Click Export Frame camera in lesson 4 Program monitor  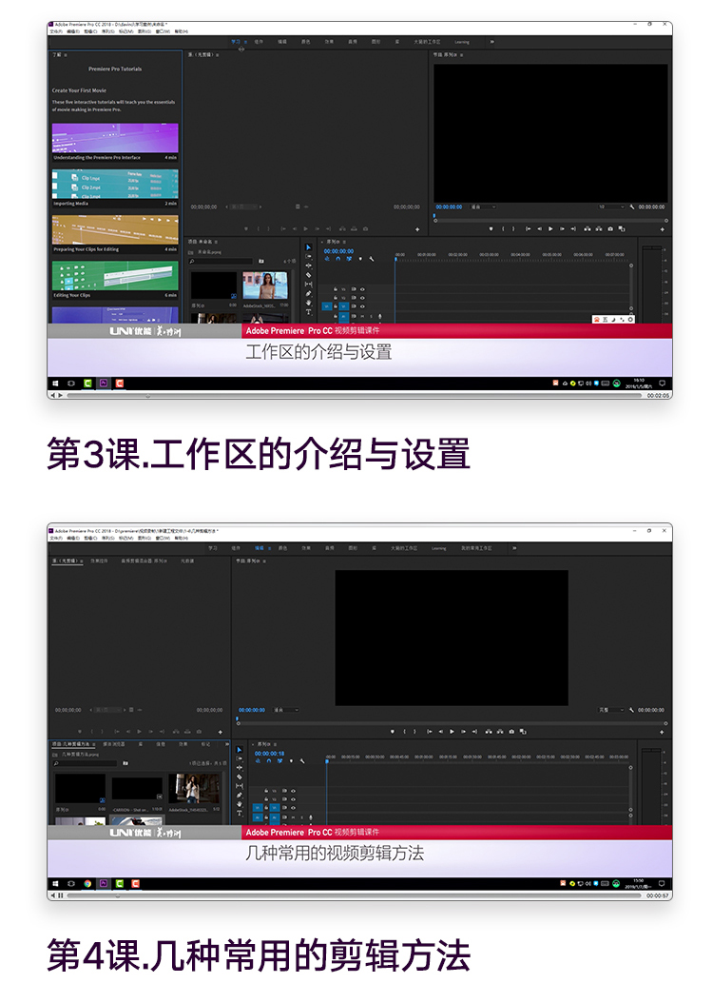pyautogui.click(x=511, y=731)
